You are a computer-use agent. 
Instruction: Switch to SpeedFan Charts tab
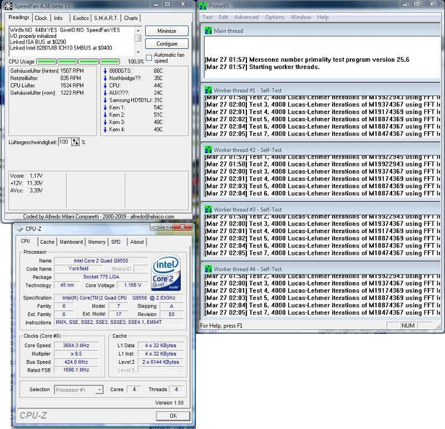point(131,18)
